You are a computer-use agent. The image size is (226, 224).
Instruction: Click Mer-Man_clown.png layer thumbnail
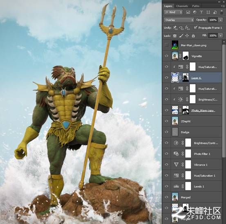pos(175,45)
